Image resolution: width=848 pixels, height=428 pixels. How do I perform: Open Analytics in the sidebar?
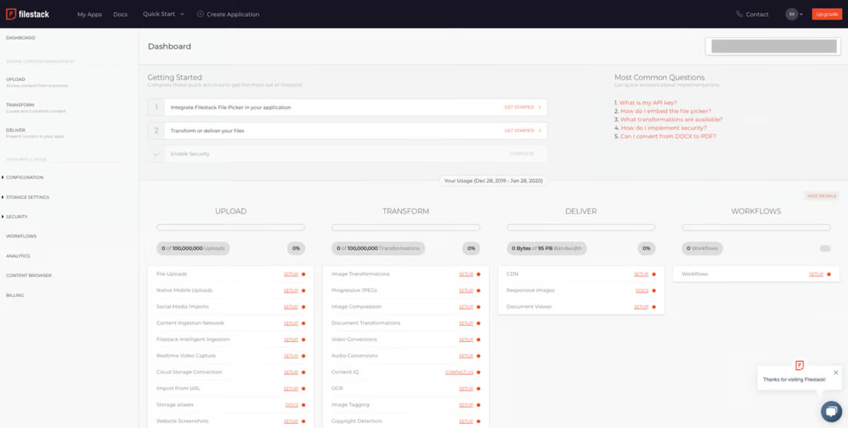pyautogui.click(x=18, y=256)
